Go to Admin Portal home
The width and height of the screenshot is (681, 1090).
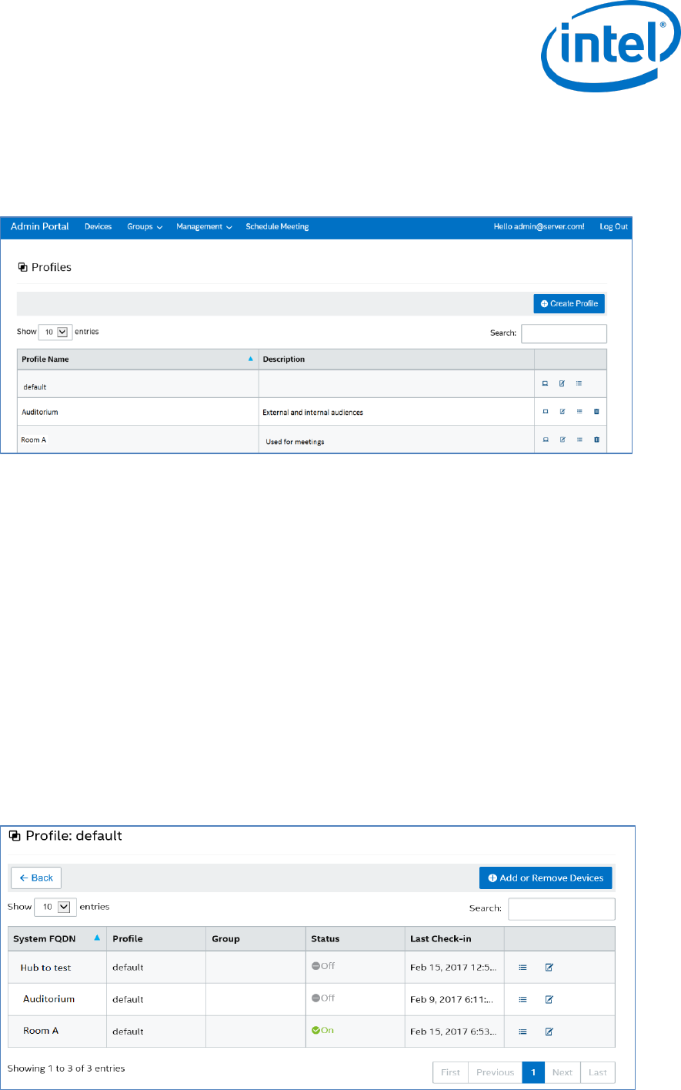coord(40,226)
